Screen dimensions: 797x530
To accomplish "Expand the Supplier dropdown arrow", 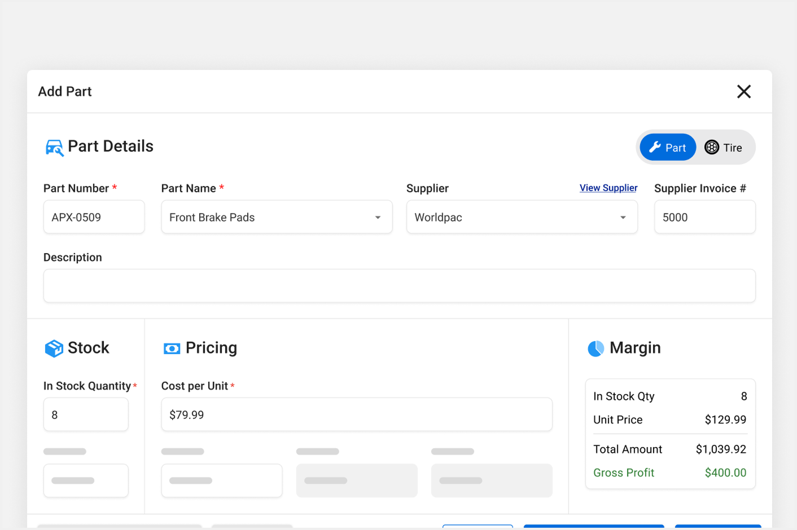I will point(623,218).
